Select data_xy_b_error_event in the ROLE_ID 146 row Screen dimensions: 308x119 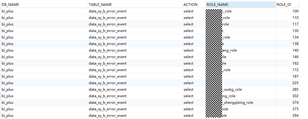[x=107, y=57]
